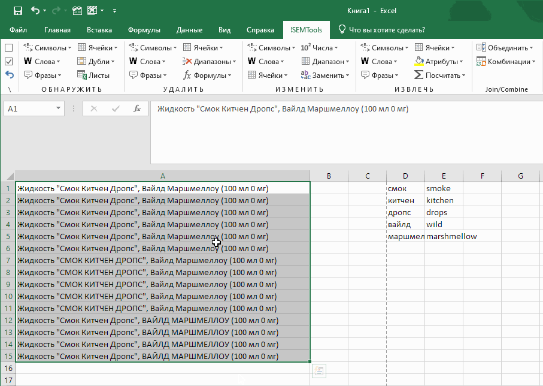
Task: Select column E by its header
Action: [444, 176]
